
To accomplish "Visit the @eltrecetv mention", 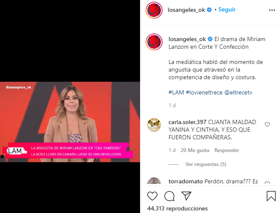I will (x=238, y=92).
